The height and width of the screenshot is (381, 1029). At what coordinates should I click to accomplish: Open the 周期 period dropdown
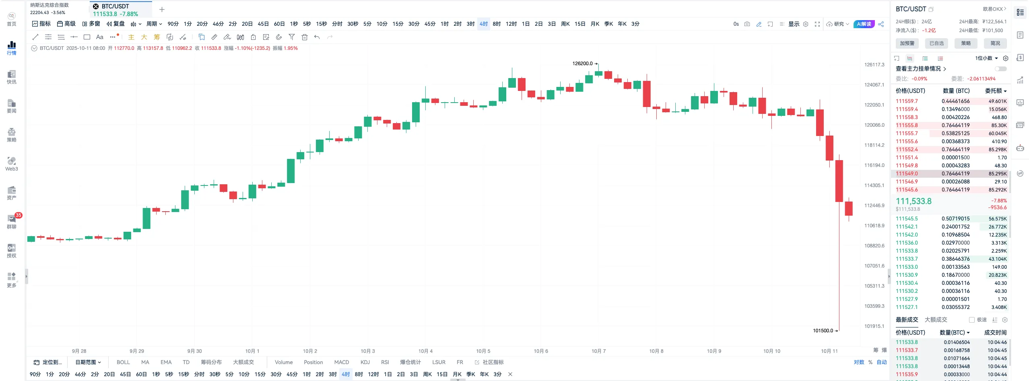coord(154,24)
